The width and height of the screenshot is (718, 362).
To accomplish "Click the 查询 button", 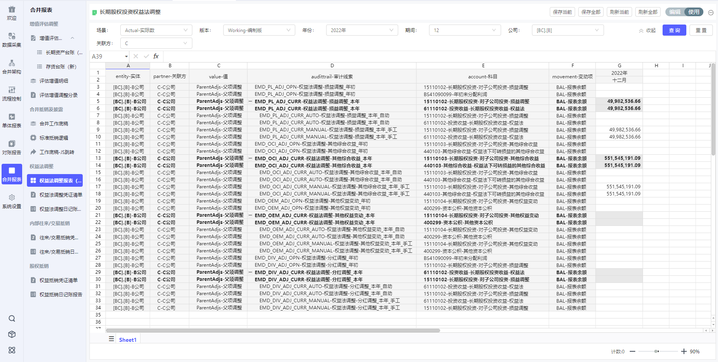I will 674,30.
